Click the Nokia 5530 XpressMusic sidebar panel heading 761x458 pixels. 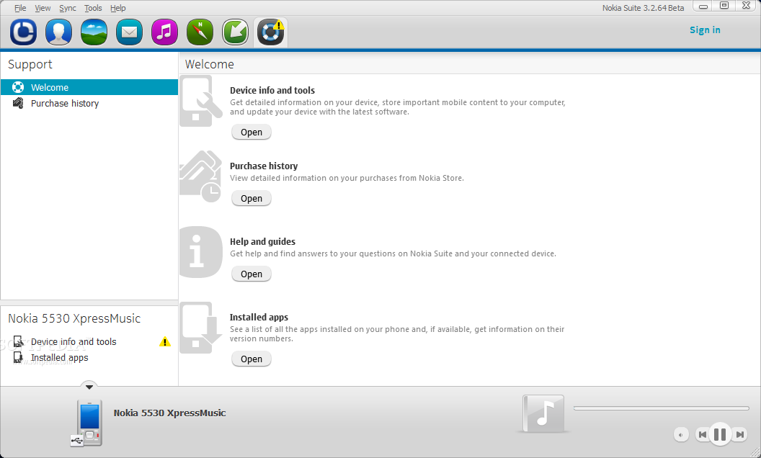click(74, 318)
